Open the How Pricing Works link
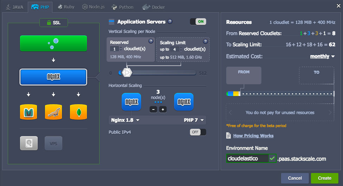The image size is (343, 186). [x=253, y=136]
